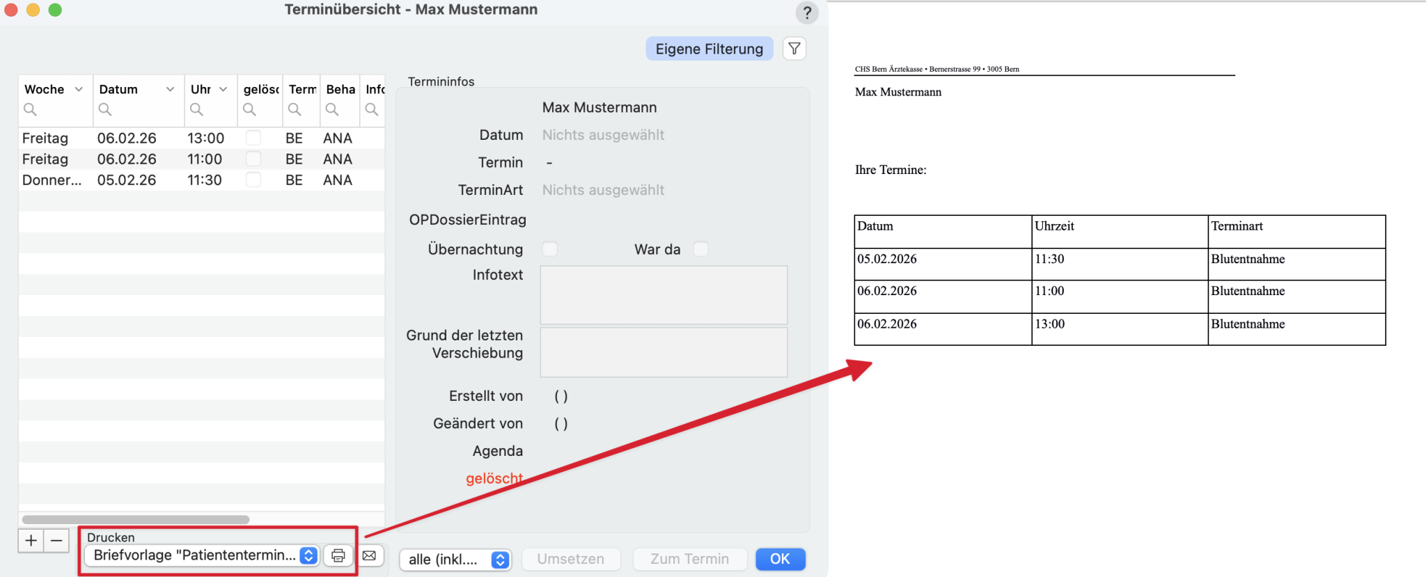Toggle gelöscht checkbox for 13:00 appointment
This screenshot has width=1426, height=577.
point(253,138)
